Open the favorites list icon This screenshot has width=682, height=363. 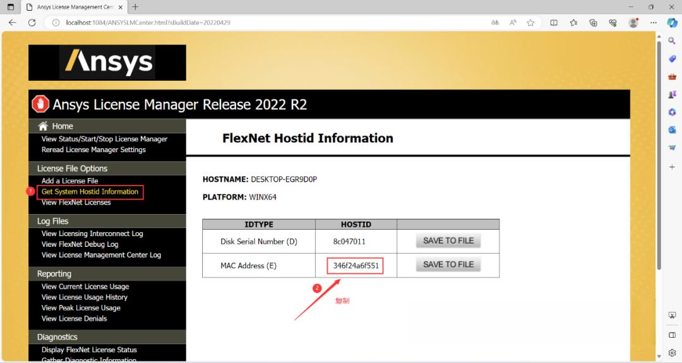click(573, 23)
